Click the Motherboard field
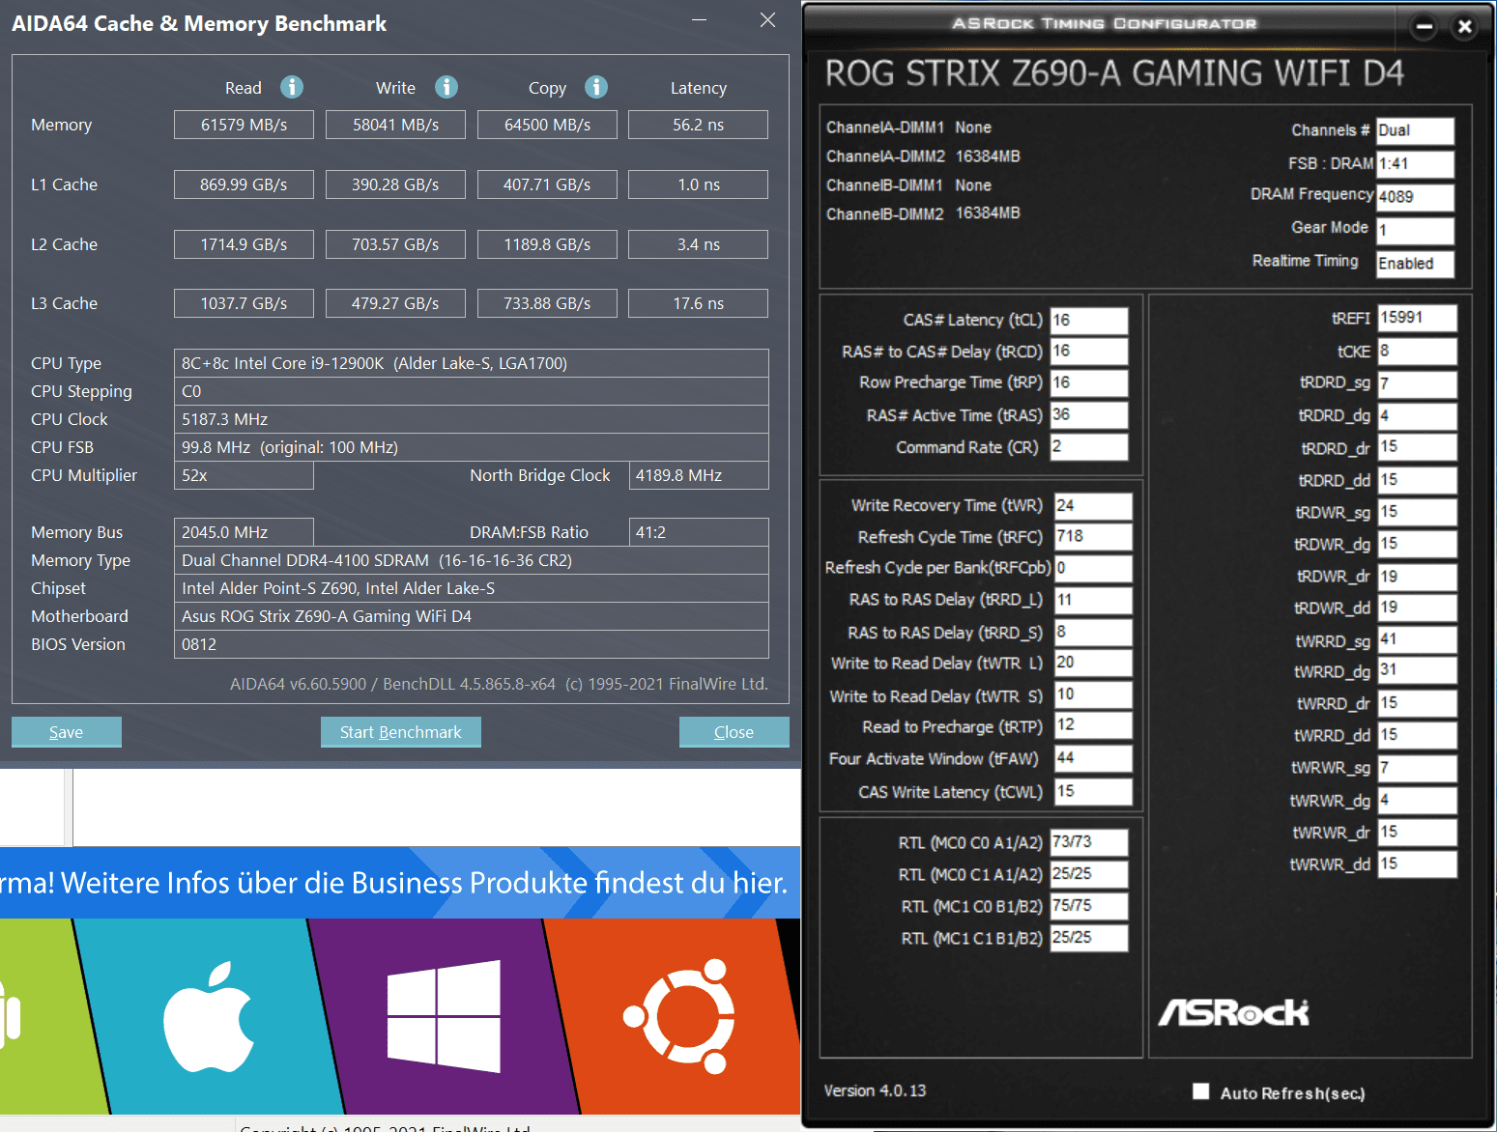 coord(472,616)
